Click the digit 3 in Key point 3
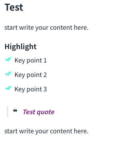The image size is (128, 148). (45, 89)
